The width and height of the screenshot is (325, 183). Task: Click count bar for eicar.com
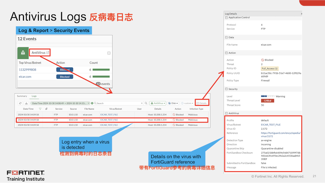[x=101, y=77]
